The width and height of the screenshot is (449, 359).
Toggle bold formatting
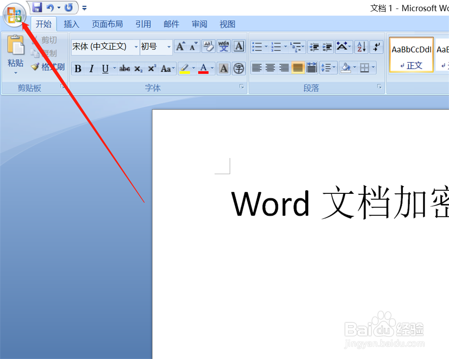pos(78,68)
